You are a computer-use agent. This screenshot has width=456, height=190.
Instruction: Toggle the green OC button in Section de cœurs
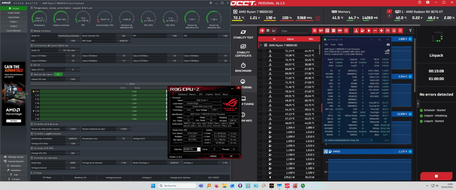pos(58,74)
